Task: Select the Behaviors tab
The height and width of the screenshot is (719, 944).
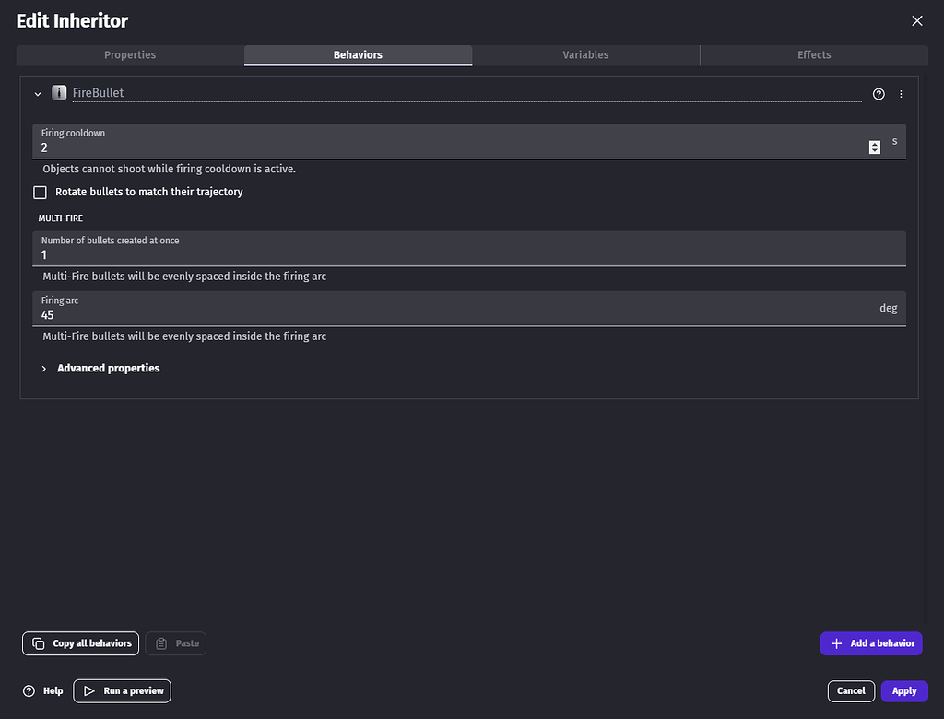Action: (x=358, y=54)
